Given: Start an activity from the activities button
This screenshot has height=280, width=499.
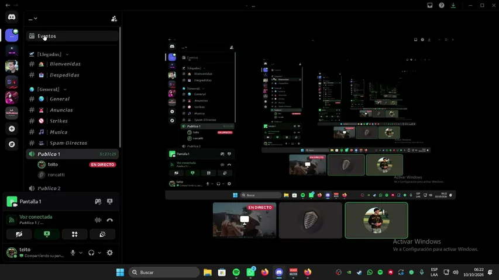Looking at the screenshot, I should pyautogui.click(x=74, y=235).
